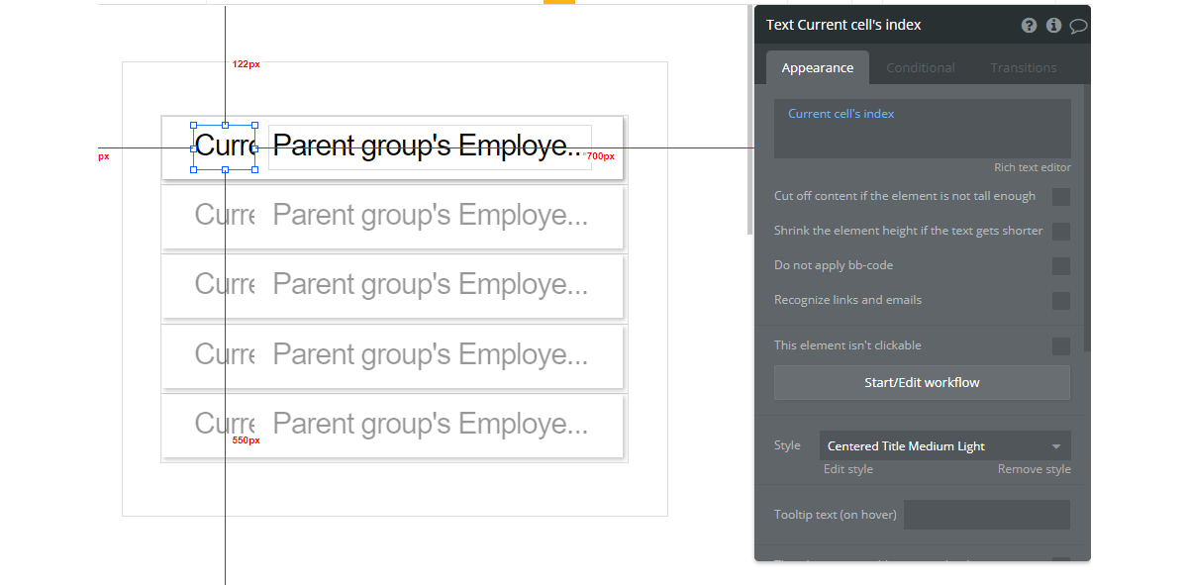Click Edit style link

[x=848, y=469]
